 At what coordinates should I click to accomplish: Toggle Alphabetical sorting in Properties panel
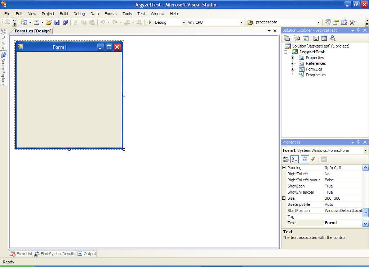tap(294, 159)
